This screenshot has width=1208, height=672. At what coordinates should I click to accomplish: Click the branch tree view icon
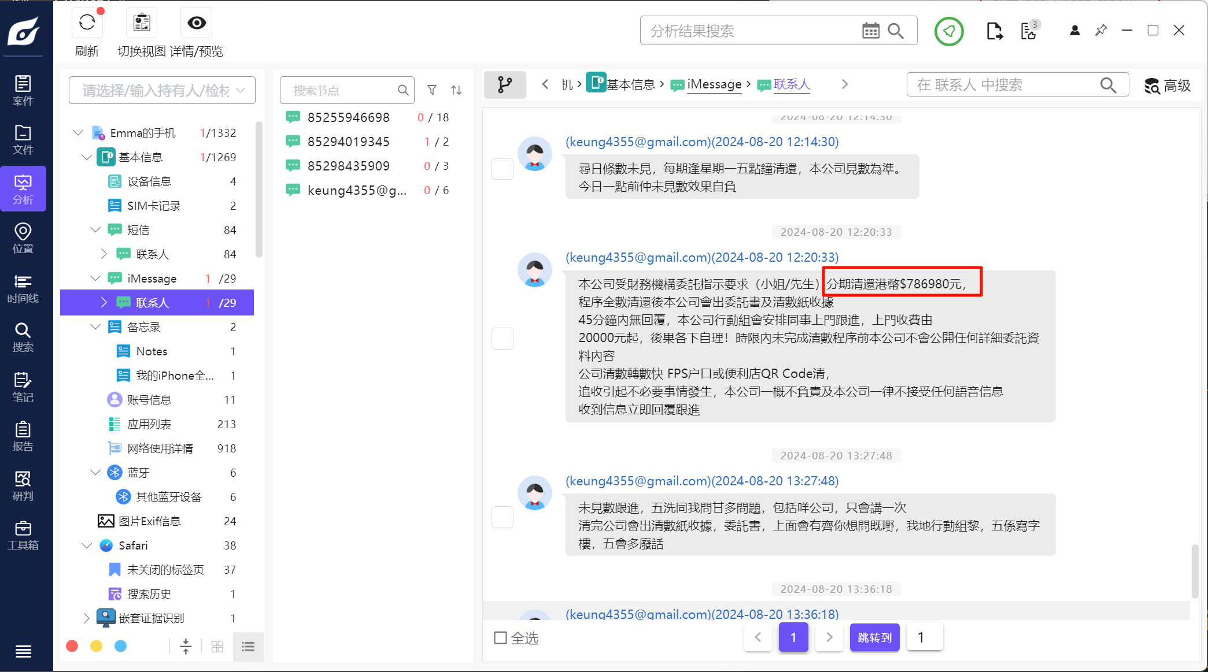click(x=505, y=85)
